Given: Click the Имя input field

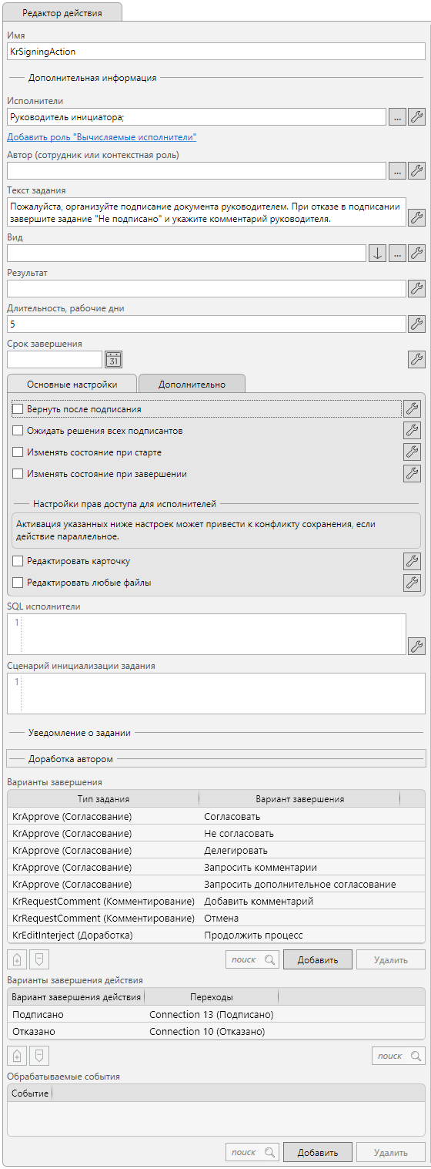Looking at the screenshot, I should coord(215,51).
